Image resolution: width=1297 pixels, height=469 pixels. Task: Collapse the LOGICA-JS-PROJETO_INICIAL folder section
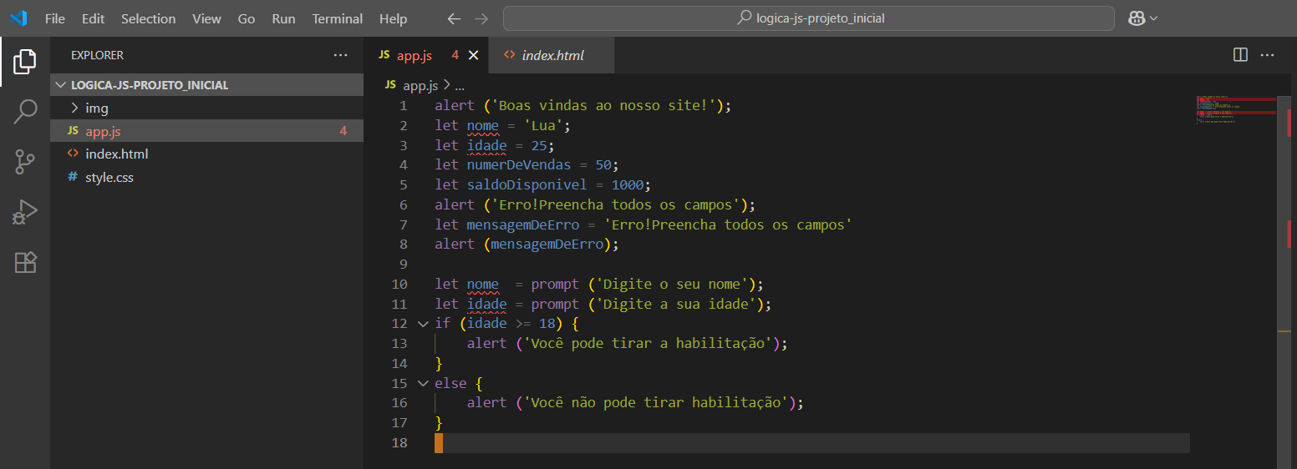point(206,85)
